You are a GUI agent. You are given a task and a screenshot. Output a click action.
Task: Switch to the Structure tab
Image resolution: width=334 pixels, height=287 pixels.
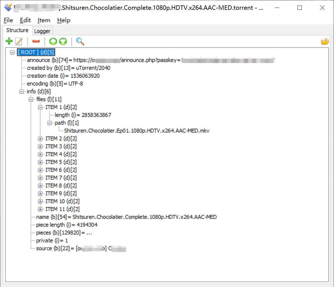tap(17, 30)
